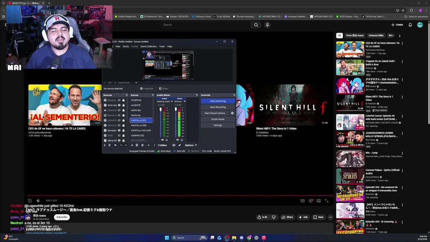Open YouTube player settings gear
This screenshot has height=242, width=430.
[310, 201]
